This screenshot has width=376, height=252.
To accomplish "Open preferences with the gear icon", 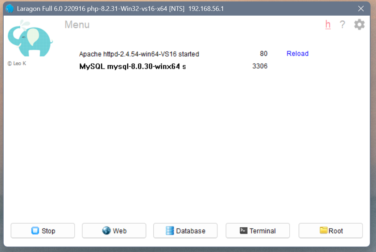I will (359, 24).
